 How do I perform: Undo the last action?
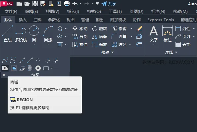75,4
